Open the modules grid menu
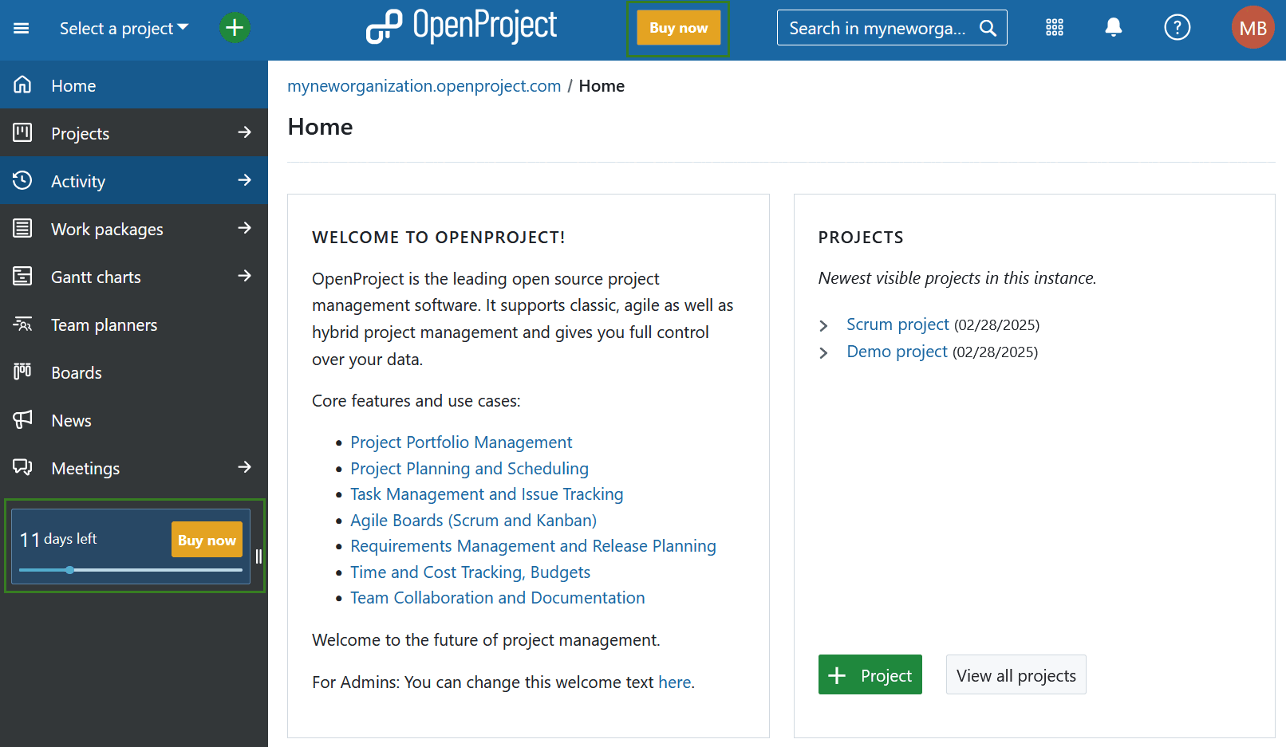The image size is (1286, 747). click(1054, 27)
